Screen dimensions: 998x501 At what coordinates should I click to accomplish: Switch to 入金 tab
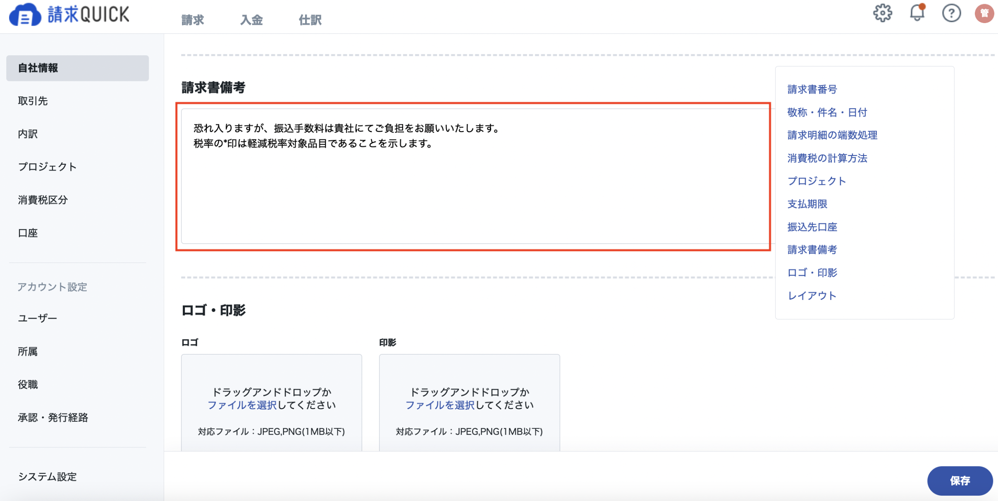point(251,20)
